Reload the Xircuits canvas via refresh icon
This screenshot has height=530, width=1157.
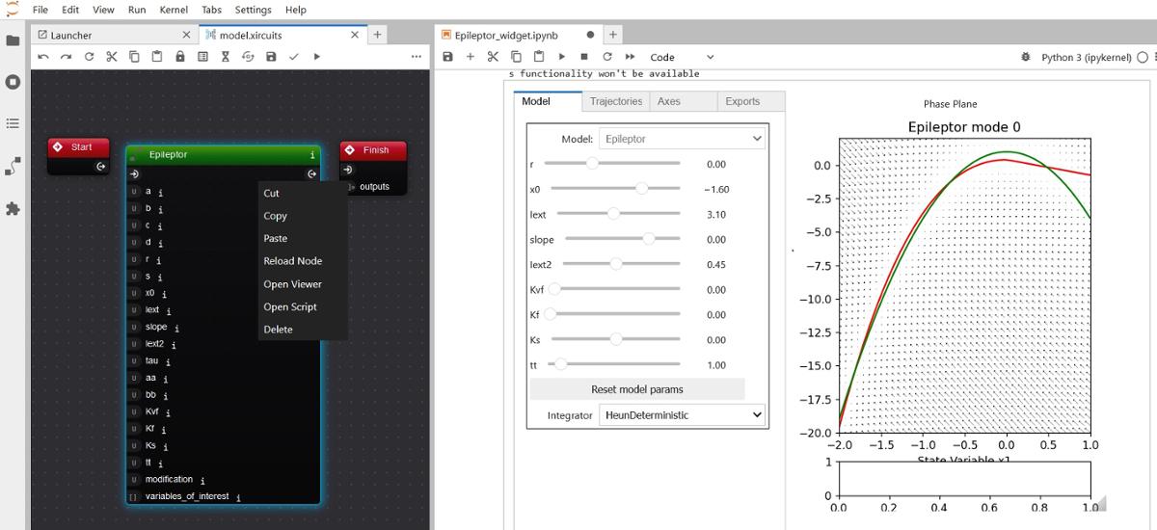point(89,57)
